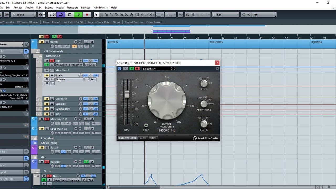The image size is (336, 189).
Task: Toggle plugin Read automation green R button
Action: 132,69
